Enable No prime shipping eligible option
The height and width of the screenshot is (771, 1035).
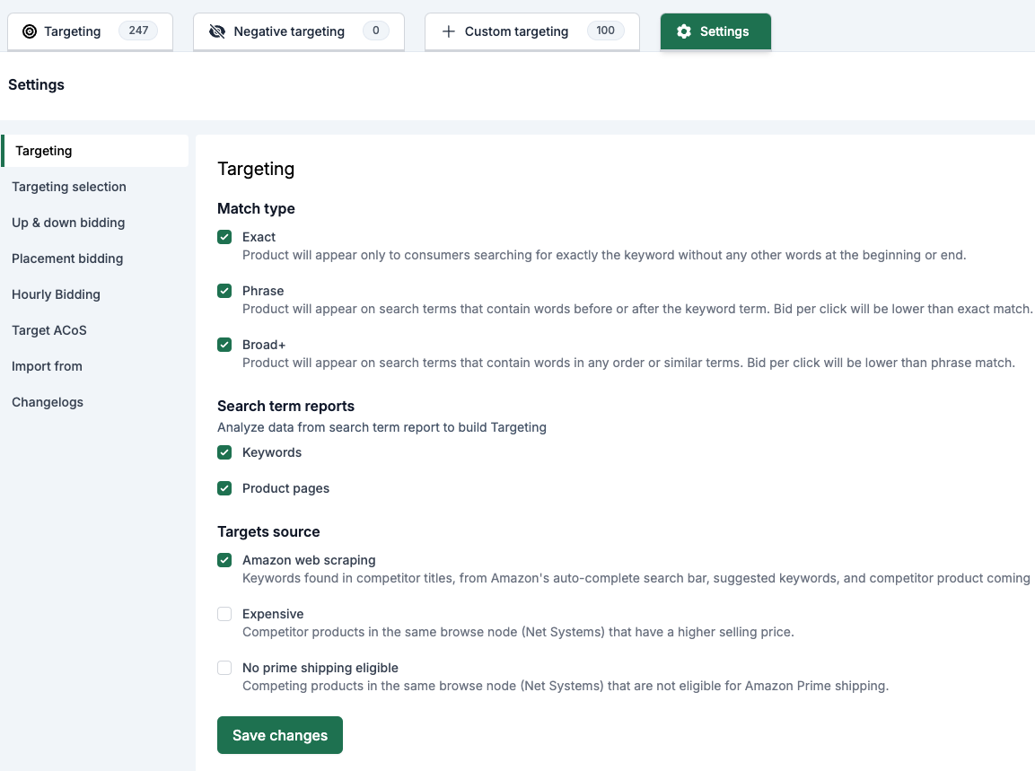coord(224,668)
